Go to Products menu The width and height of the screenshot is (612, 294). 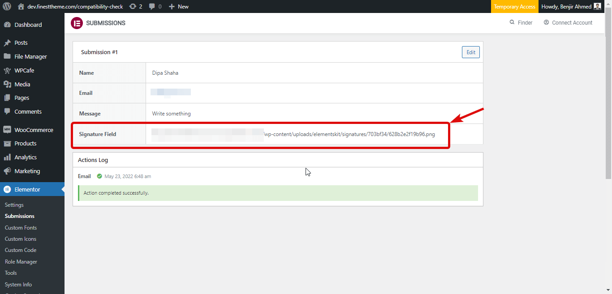[32, 144]
